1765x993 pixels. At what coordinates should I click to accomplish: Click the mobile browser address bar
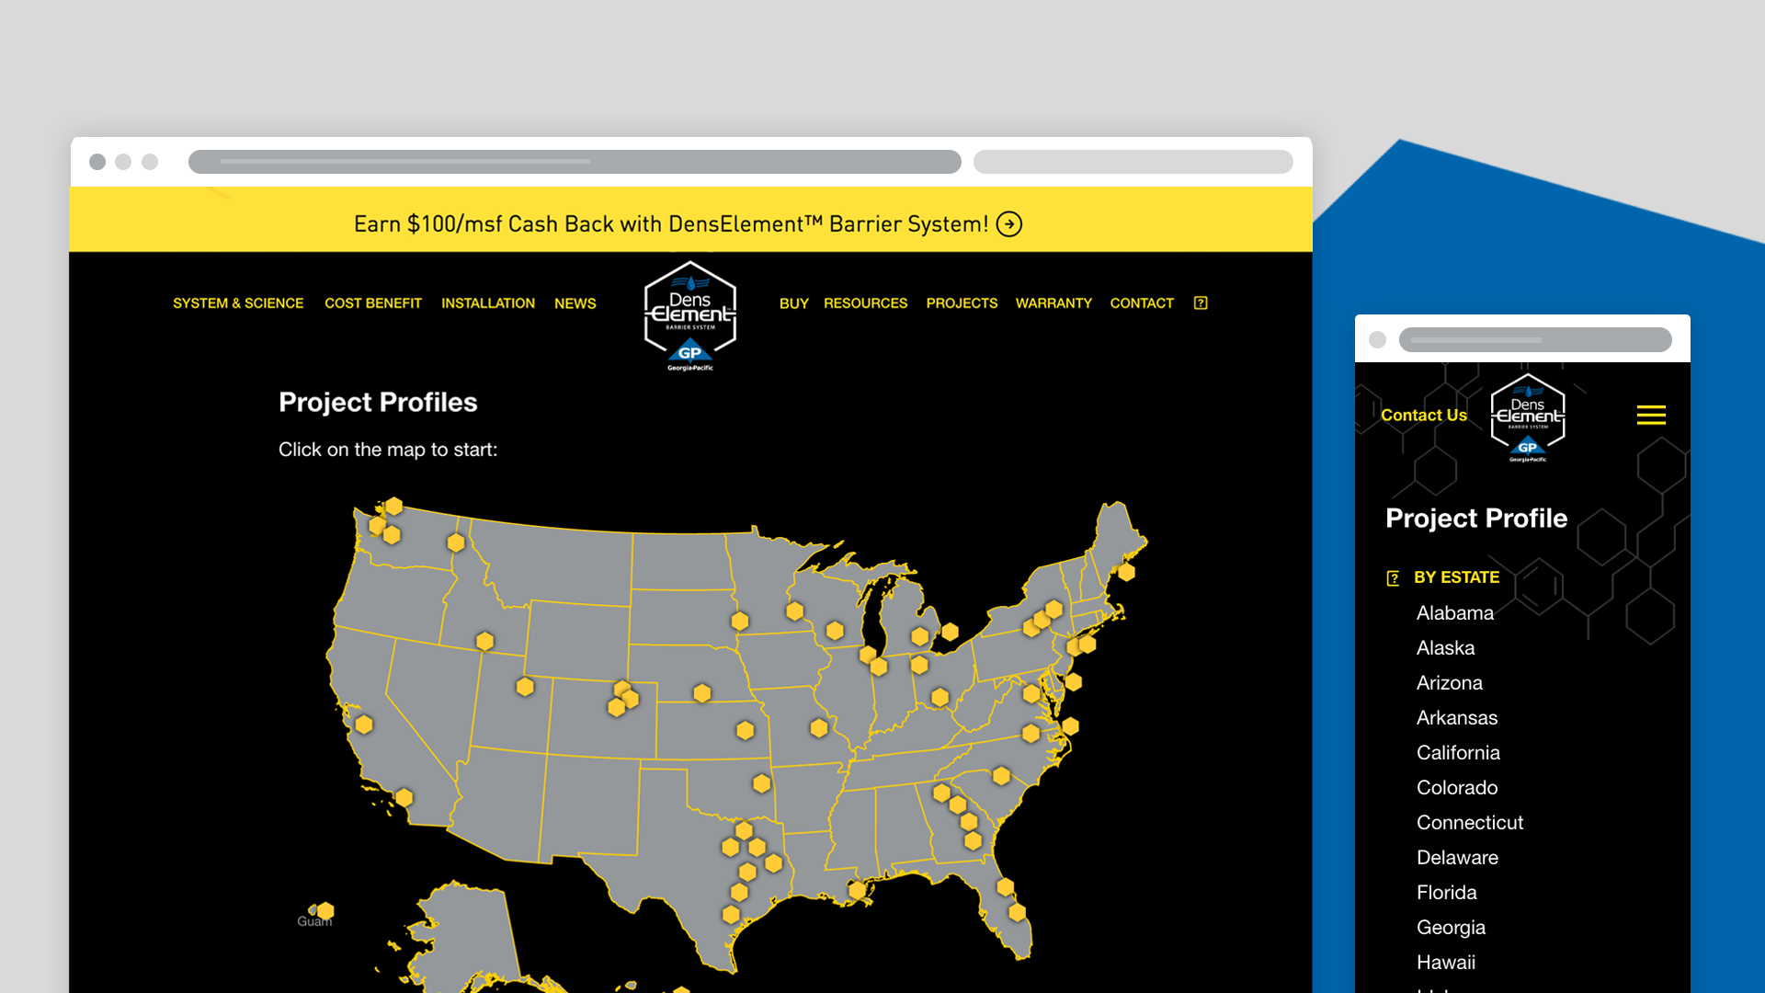1534,340
